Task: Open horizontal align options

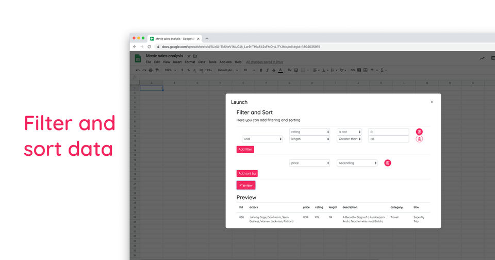Action: 316,70
